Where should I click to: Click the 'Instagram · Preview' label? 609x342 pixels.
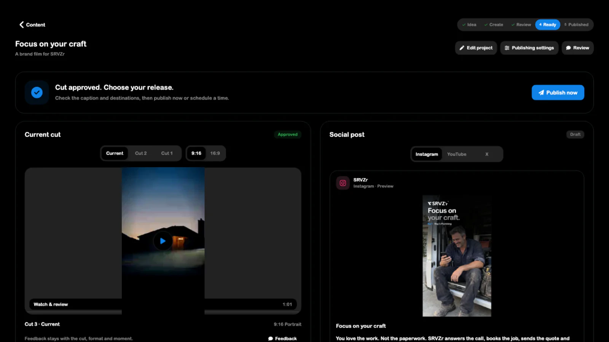[373, 186]
